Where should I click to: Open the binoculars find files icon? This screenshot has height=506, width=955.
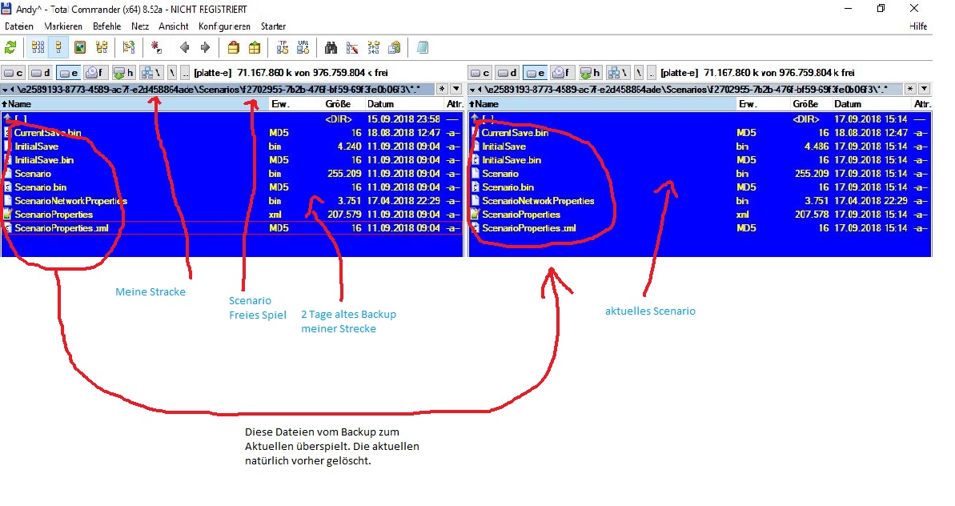click(x=331, y=47)
